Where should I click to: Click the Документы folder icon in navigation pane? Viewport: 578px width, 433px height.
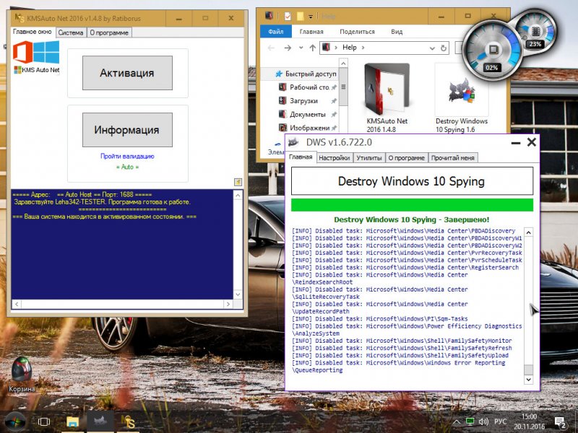(282, 114)
